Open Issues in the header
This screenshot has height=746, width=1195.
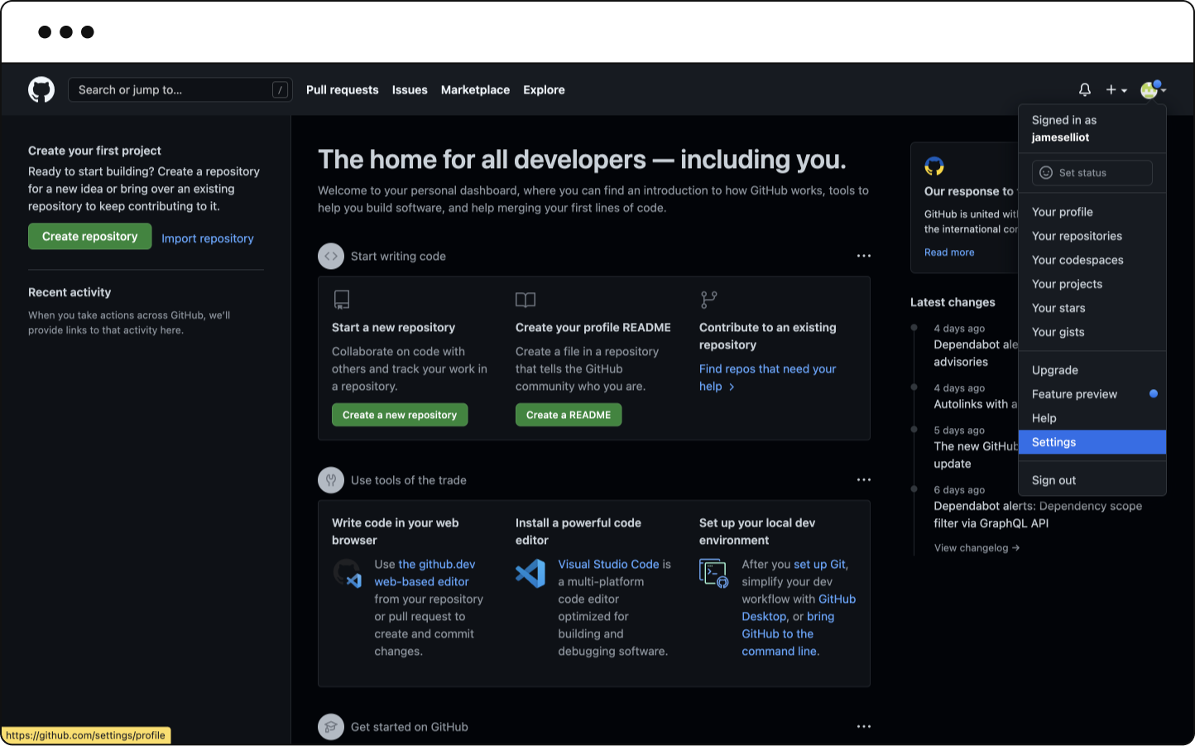(410, 89)
